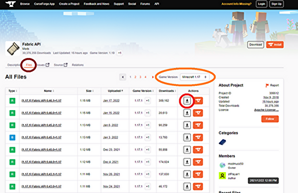Go to page 2 of files

(135, 77)
